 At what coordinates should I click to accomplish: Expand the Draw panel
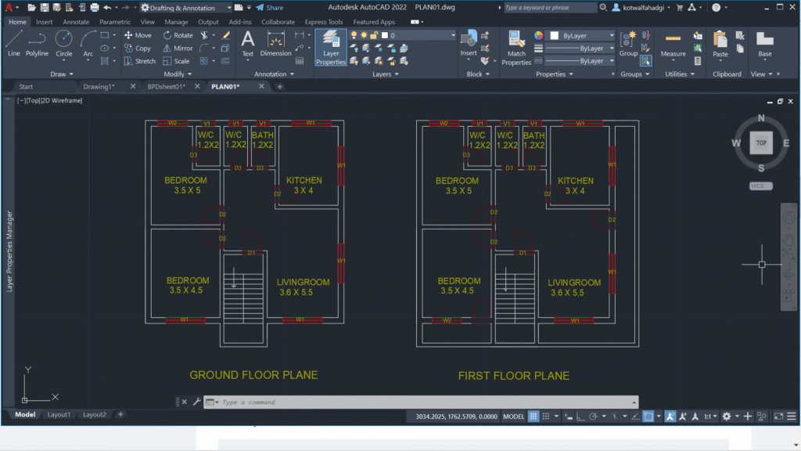pos(61,74)
